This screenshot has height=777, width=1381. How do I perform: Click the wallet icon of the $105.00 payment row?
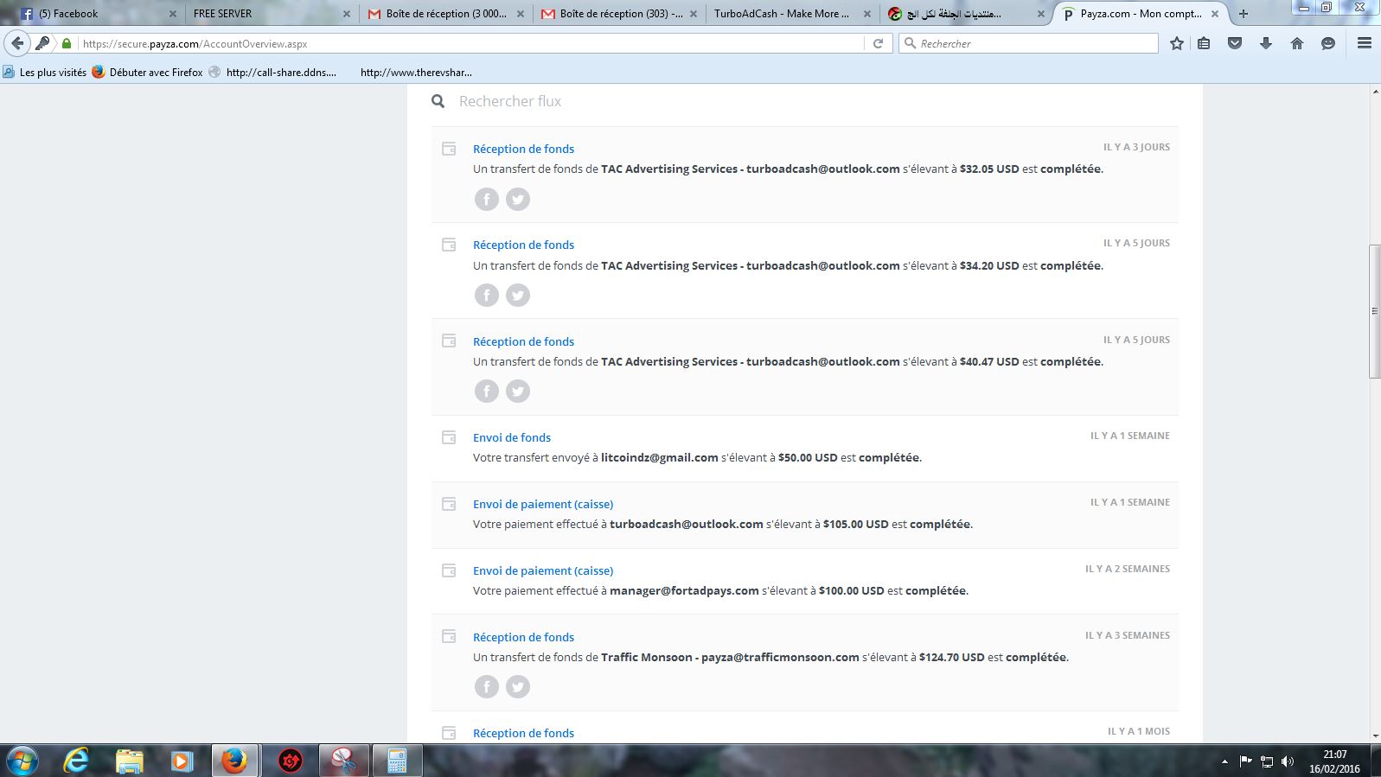449,504
